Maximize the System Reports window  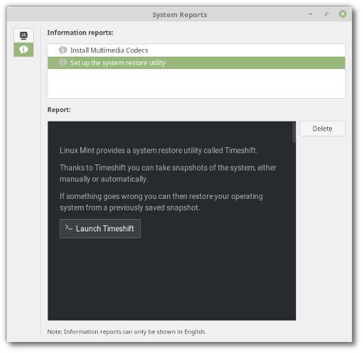[x=326, y=15]
